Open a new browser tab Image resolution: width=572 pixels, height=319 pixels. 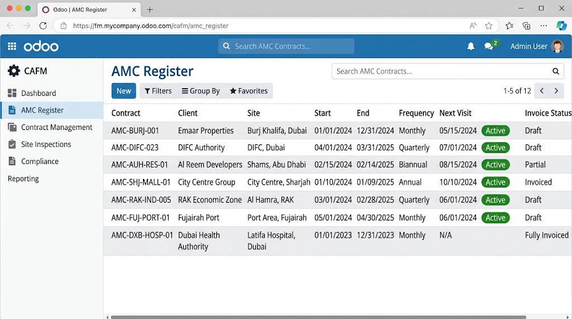[x=150, y=10]
